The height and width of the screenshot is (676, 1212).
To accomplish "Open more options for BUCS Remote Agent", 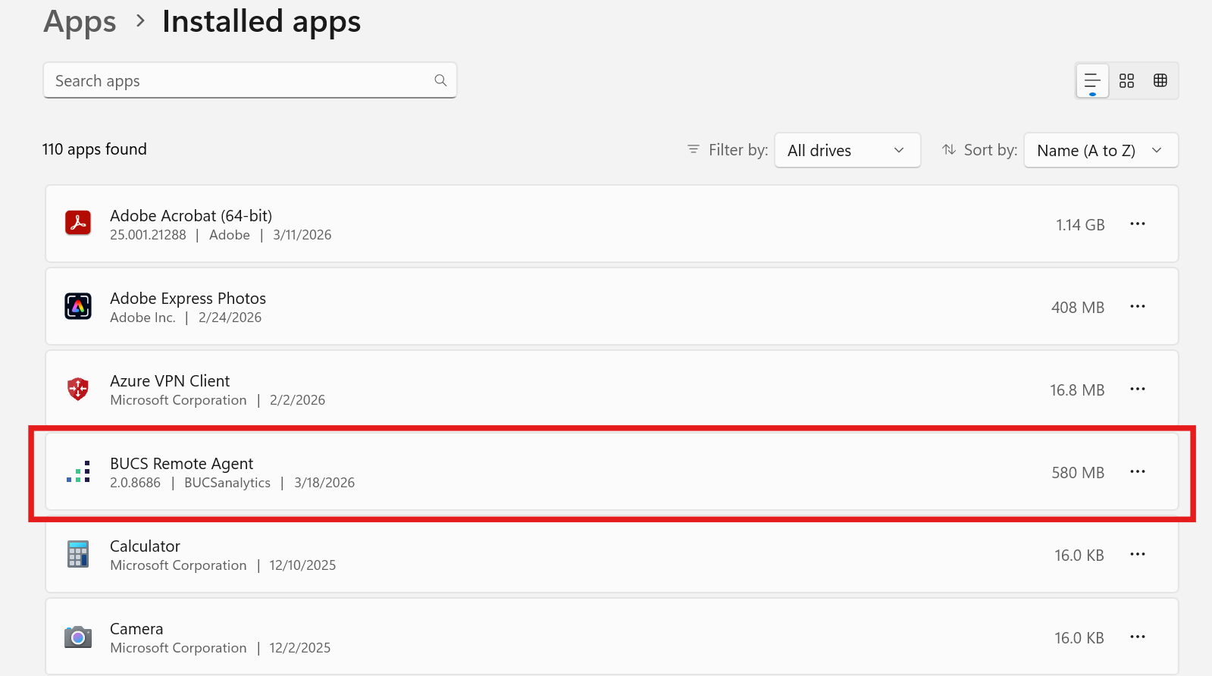I will (x=1137, y=471).
